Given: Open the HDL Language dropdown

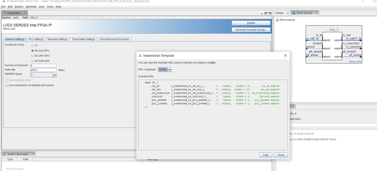Looking at the screenshot, I should click(x=170, y=69).
